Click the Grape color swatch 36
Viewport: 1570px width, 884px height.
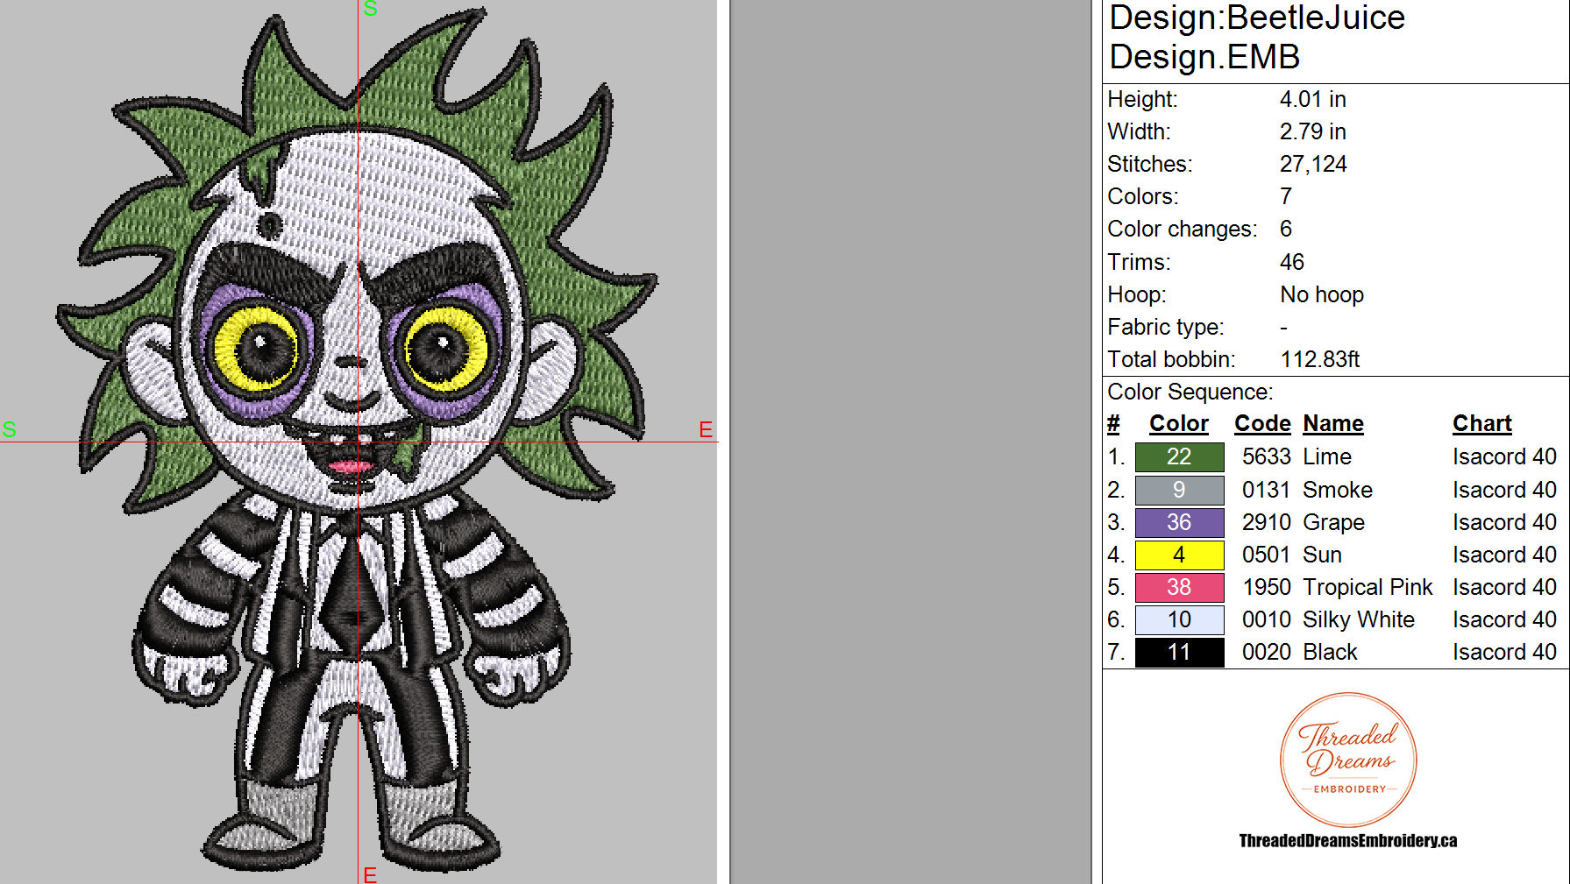(x=1179, y=522)
